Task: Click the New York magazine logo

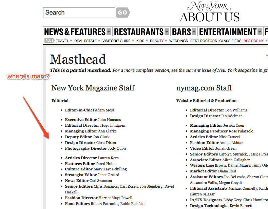Action: pyautogui.click(x=209, y=6)
